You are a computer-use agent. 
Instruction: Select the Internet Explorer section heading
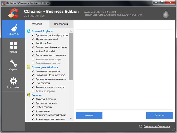[42, 31]
